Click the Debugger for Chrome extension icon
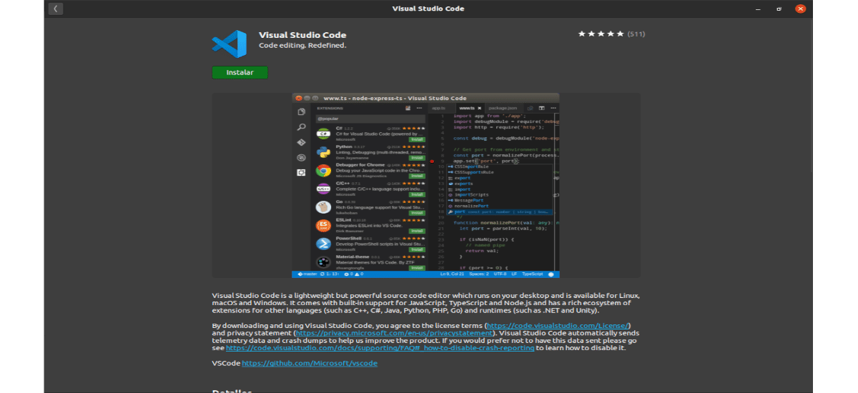 click(323, 170)
